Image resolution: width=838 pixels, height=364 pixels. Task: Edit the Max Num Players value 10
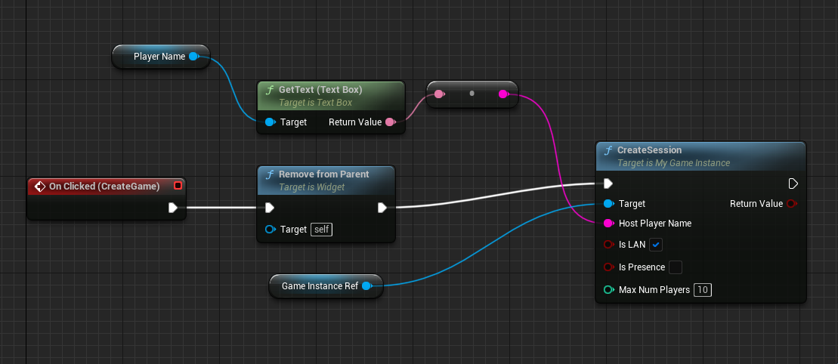(703, 290)
